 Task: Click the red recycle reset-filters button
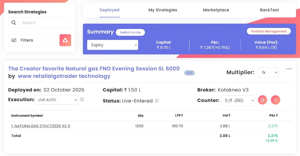[x=65, y=40]
